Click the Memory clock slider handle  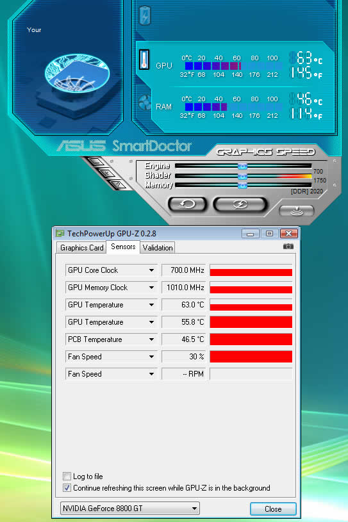[242, 185]
